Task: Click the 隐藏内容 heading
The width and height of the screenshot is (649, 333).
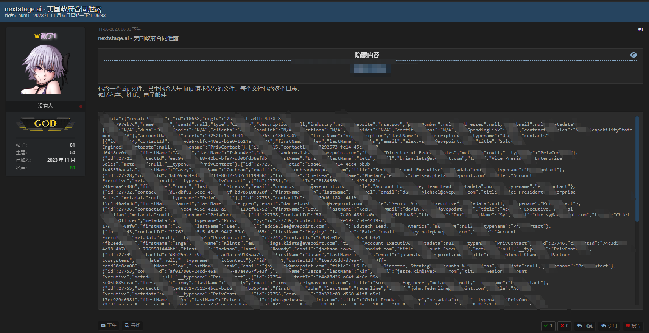Action: coord(367,55)
